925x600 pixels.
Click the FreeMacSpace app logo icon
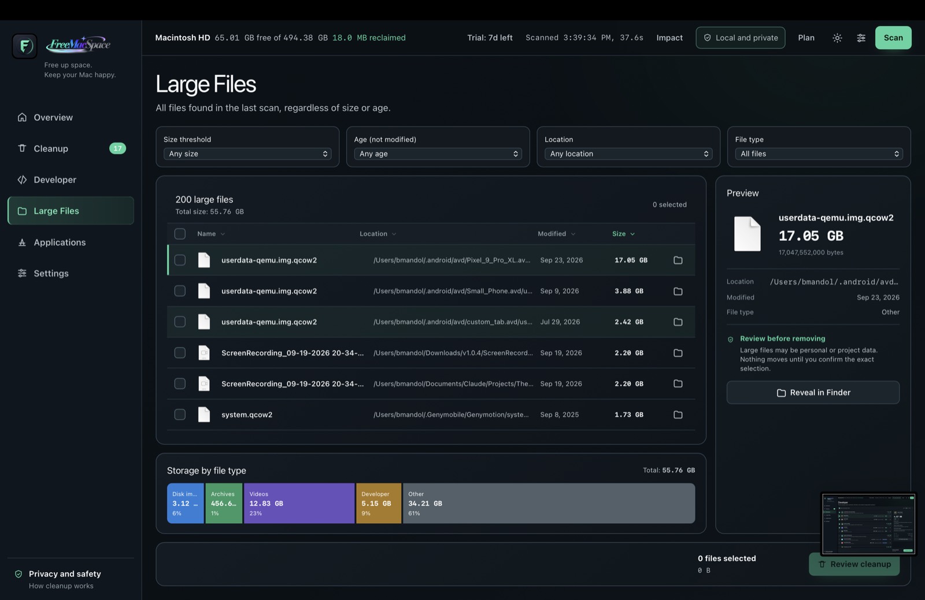[25, 46]
